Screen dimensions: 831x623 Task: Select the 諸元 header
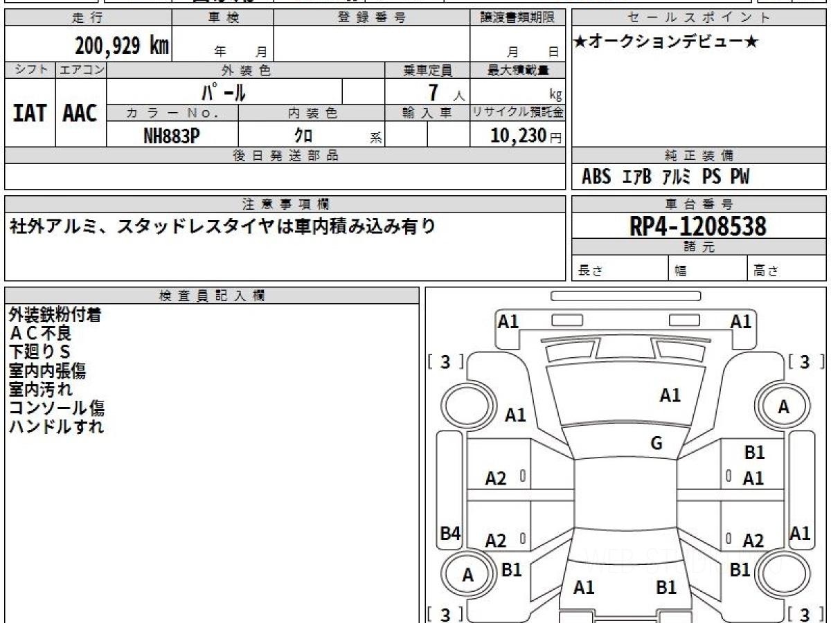(x=699, y=247)
